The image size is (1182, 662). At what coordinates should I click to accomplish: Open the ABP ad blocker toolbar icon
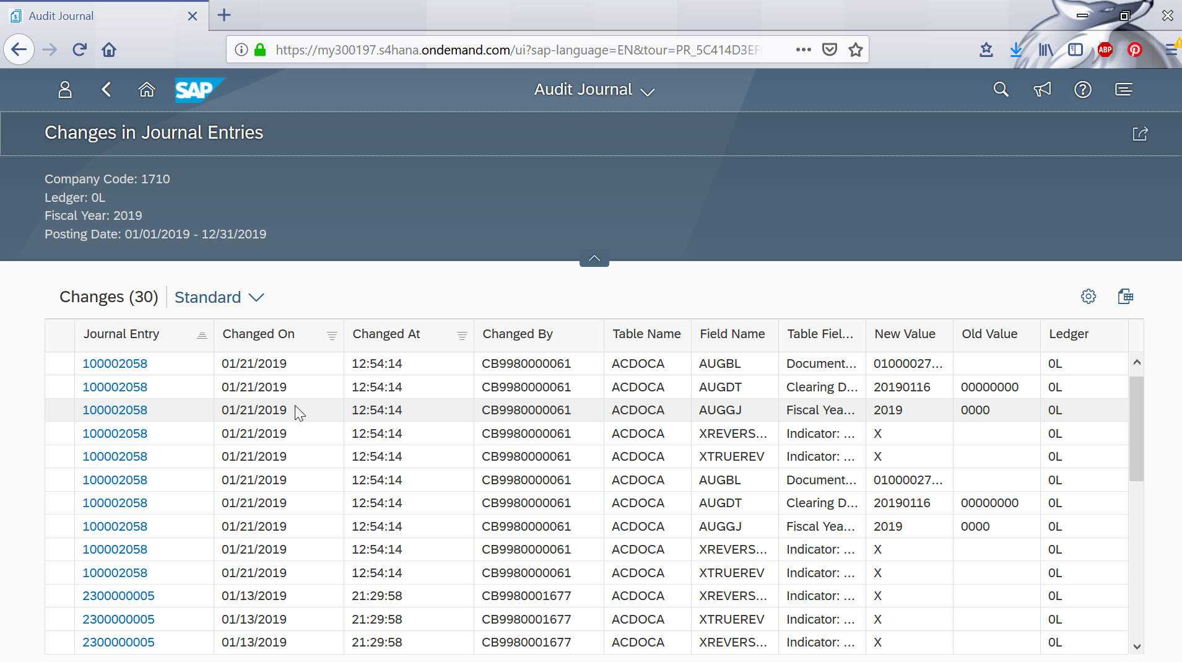point(1106,50)
